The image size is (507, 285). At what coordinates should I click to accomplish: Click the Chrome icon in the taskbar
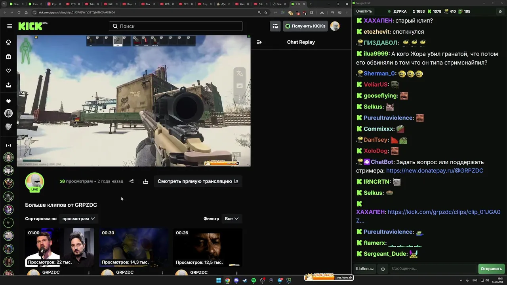(x=227, y=281)
